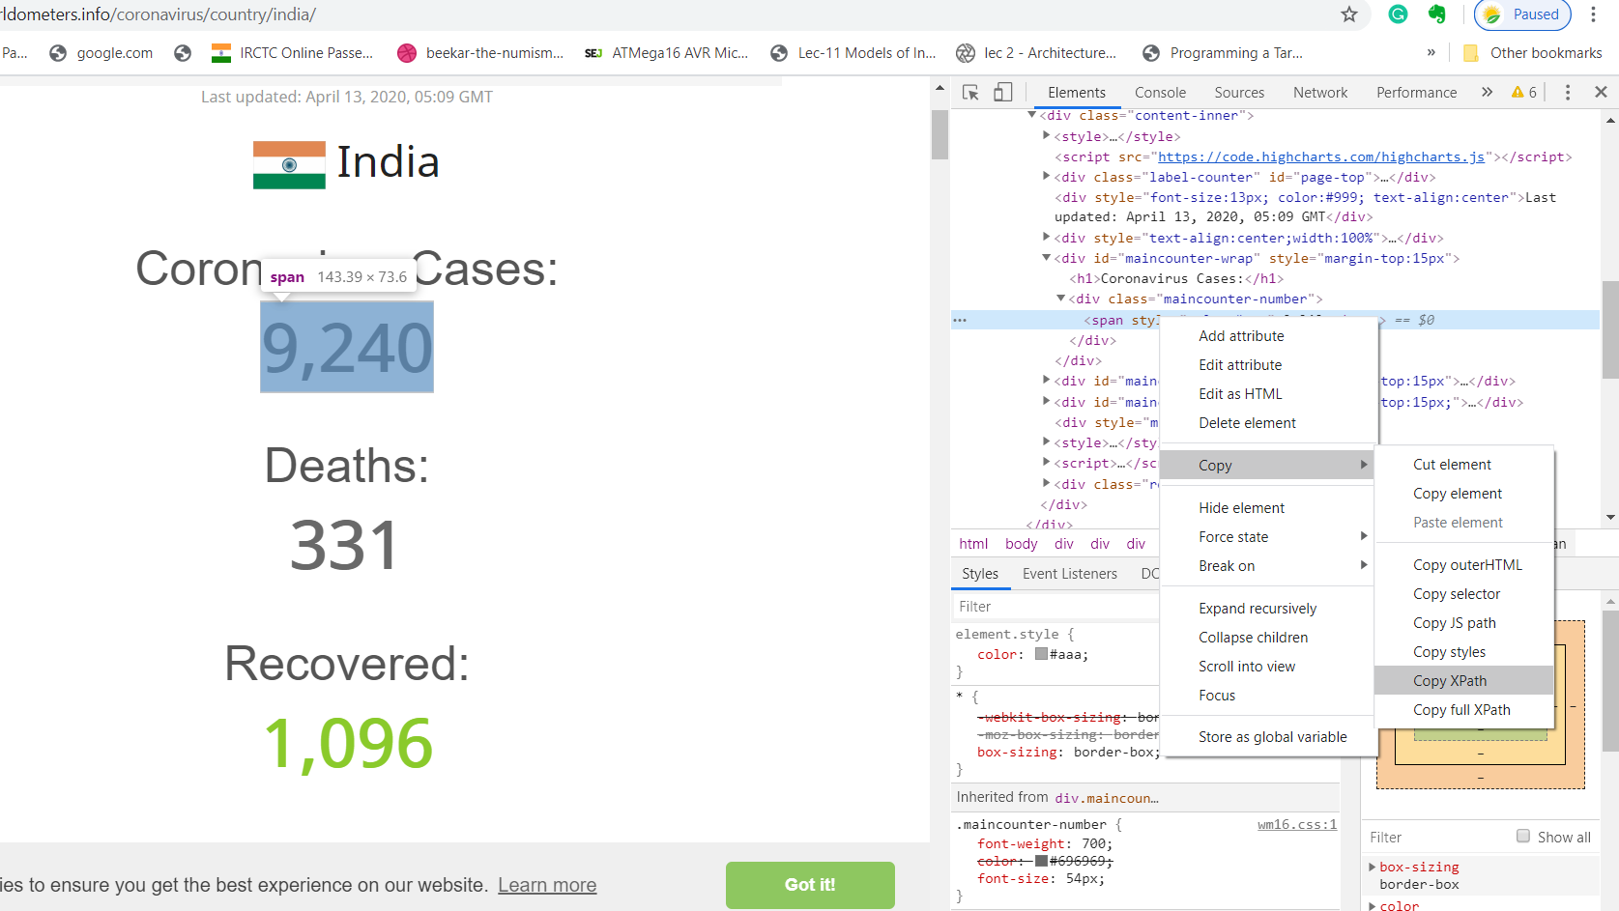The image size is (1619, 911).
Task: Switch to the Performance tab
Action: [1416, 93]
